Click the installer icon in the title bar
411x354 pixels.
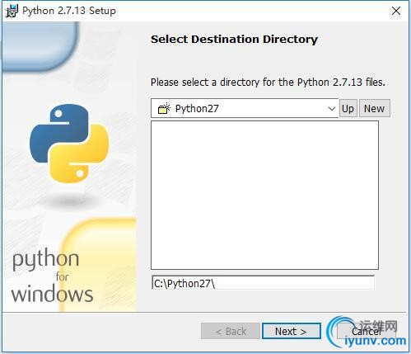click(12, 11)
